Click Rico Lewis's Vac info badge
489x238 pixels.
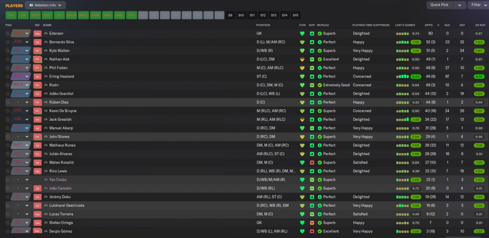click(37, 171)
